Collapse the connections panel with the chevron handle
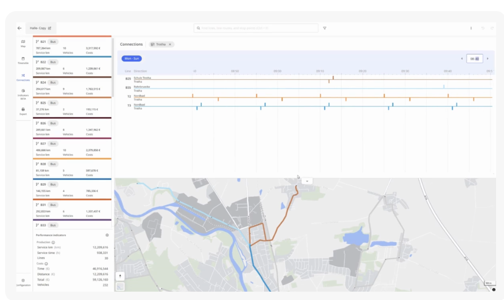Image resolution: width=504 pixels, height=300 pixels. [307, 181]
